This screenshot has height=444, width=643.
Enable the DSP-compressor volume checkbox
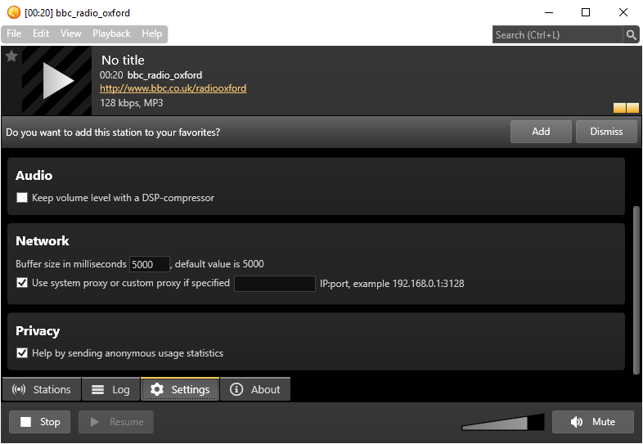tap(22, 198)
